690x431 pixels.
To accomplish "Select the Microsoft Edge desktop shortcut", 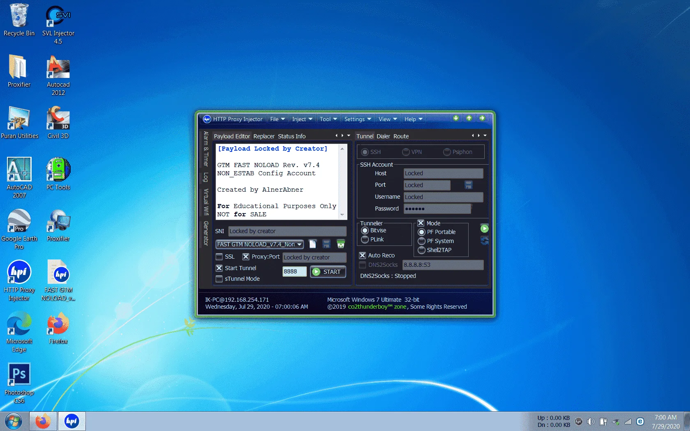I will coord(19,332).
